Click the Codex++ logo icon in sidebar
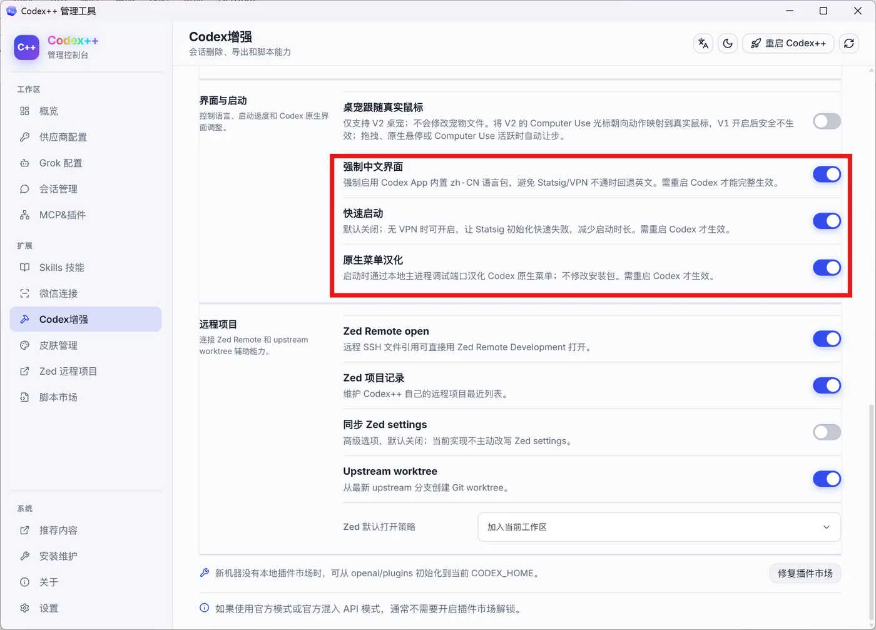This screenshot has width=876, height=630. (x=27, y=48)
